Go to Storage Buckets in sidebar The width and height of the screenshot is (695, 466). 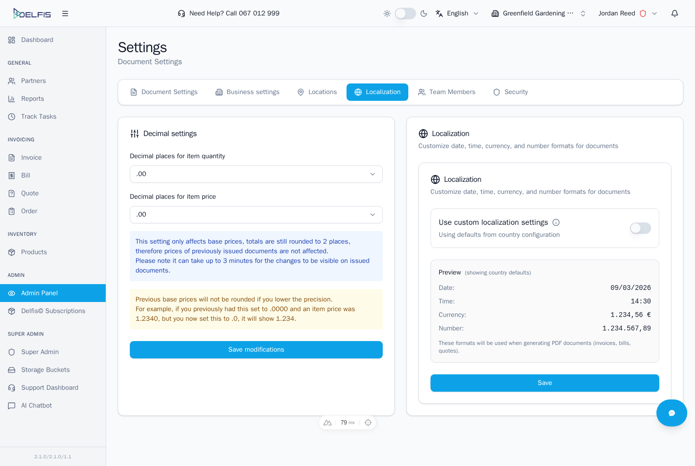coord(45,370)
